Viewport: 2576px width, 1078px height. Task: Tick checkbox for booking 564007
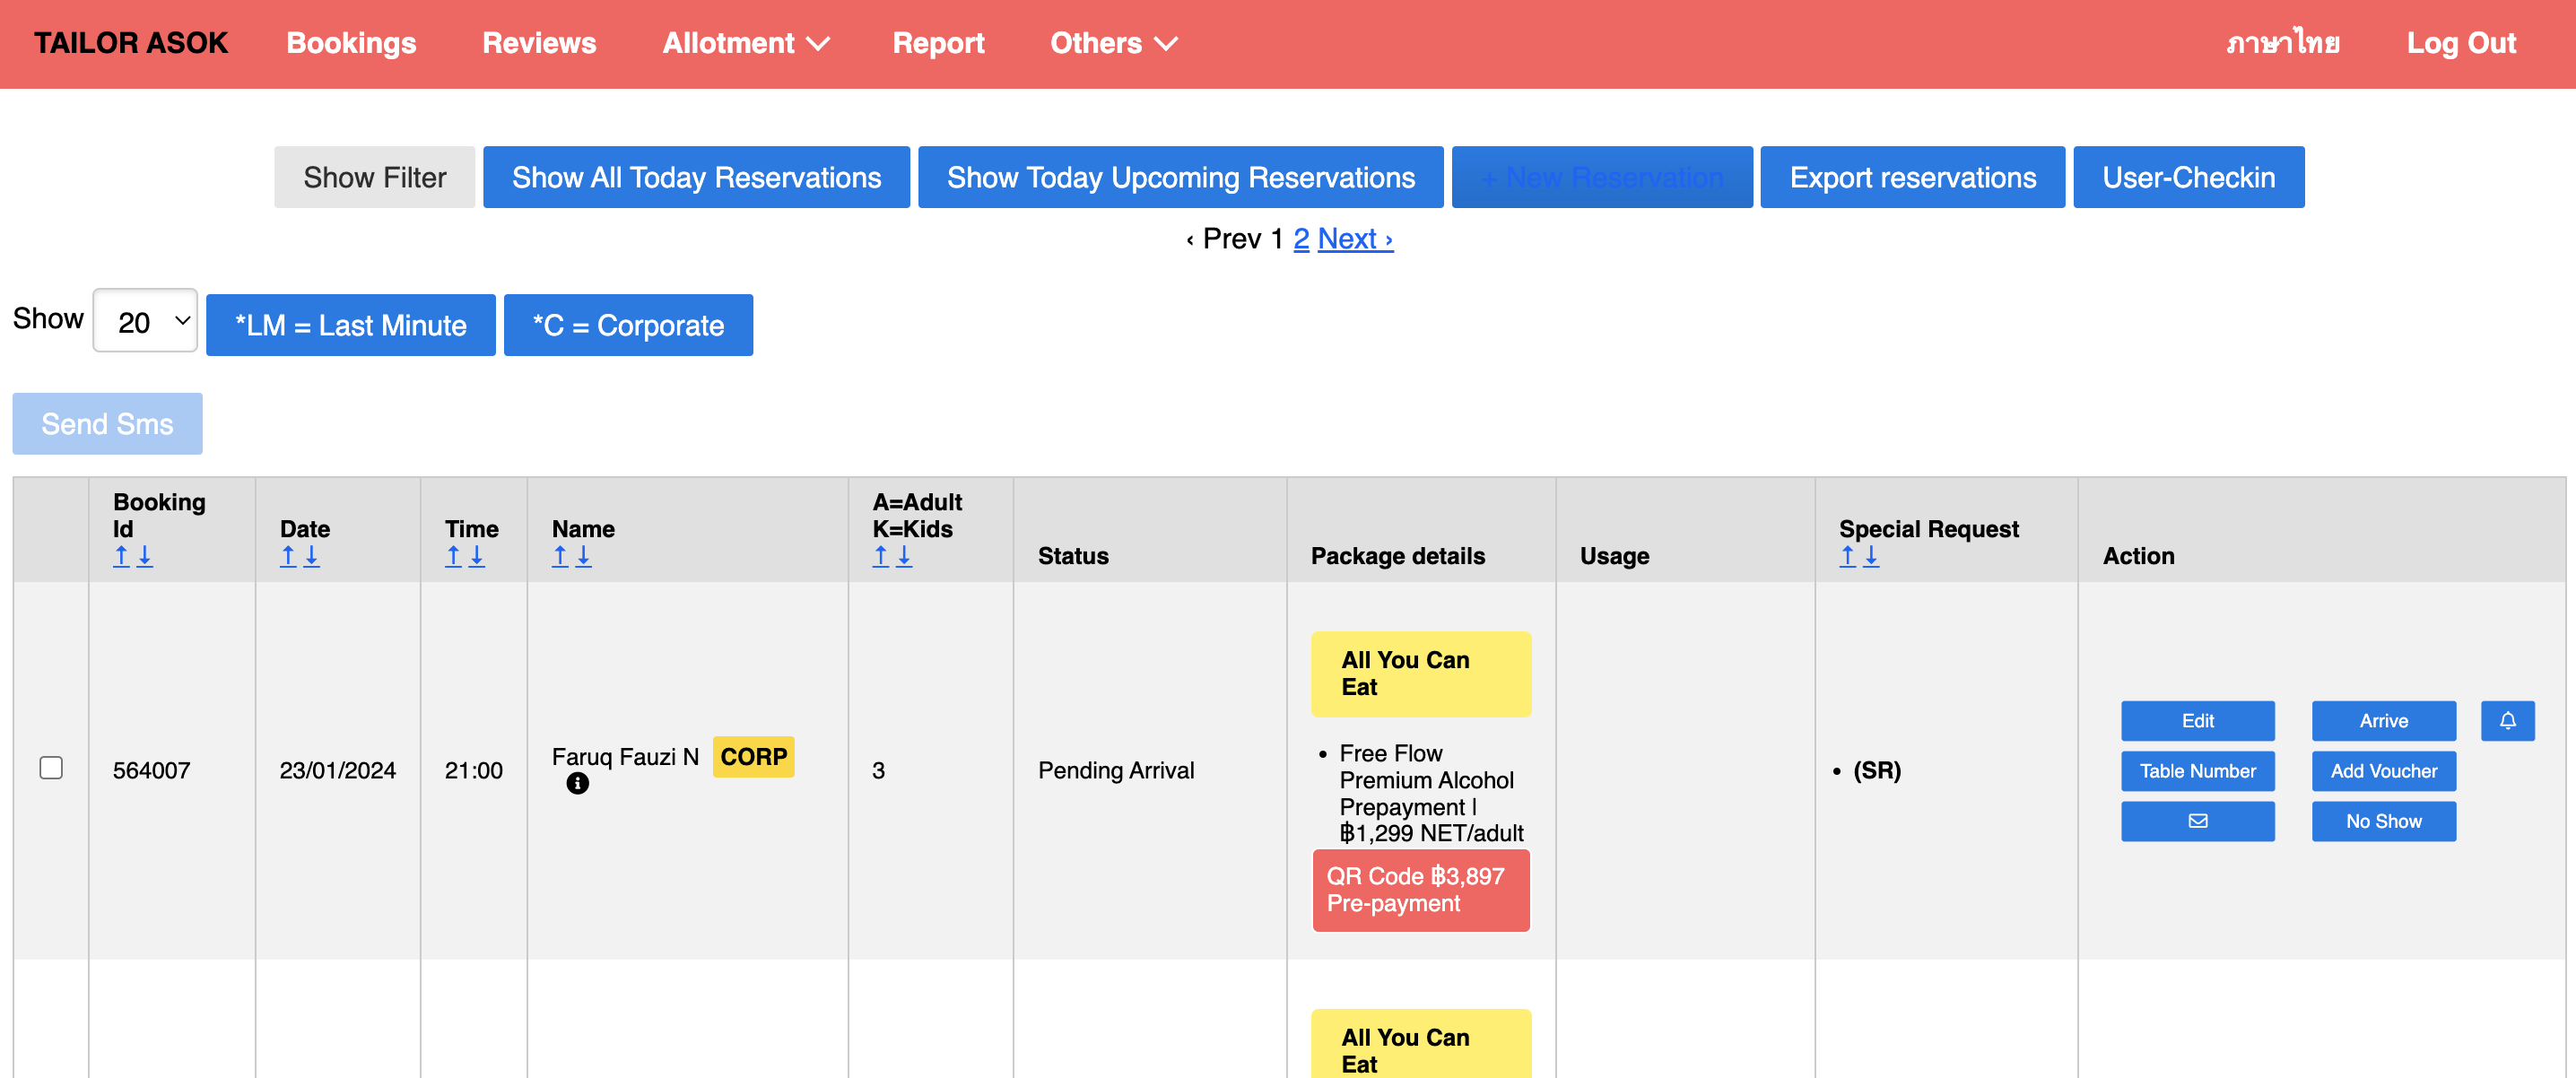pyautogui.click(x=51, y=768)
